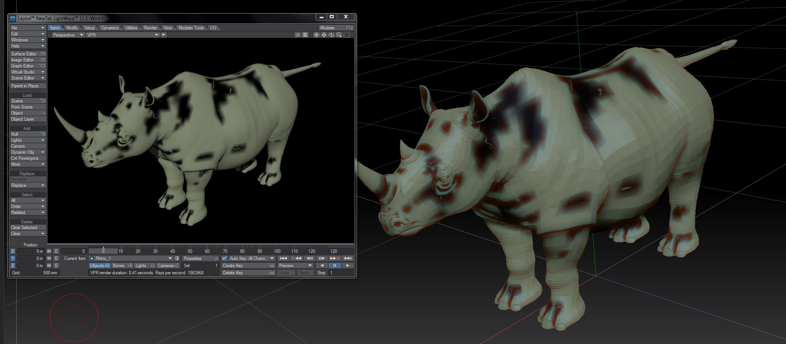Step forward one frame

(322, 258)
